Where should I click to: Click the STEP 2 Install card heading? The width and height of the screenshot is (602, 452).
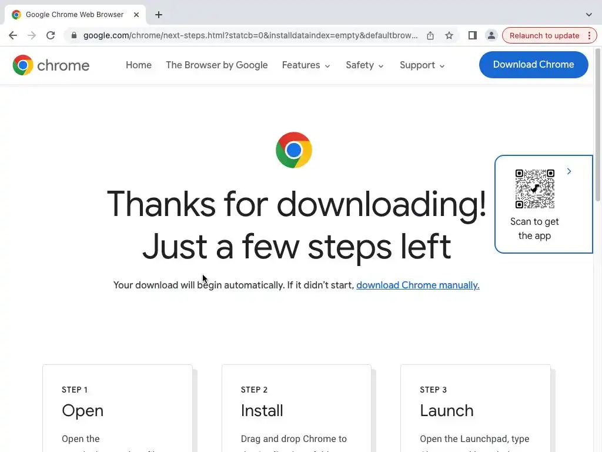pos(262,410)
